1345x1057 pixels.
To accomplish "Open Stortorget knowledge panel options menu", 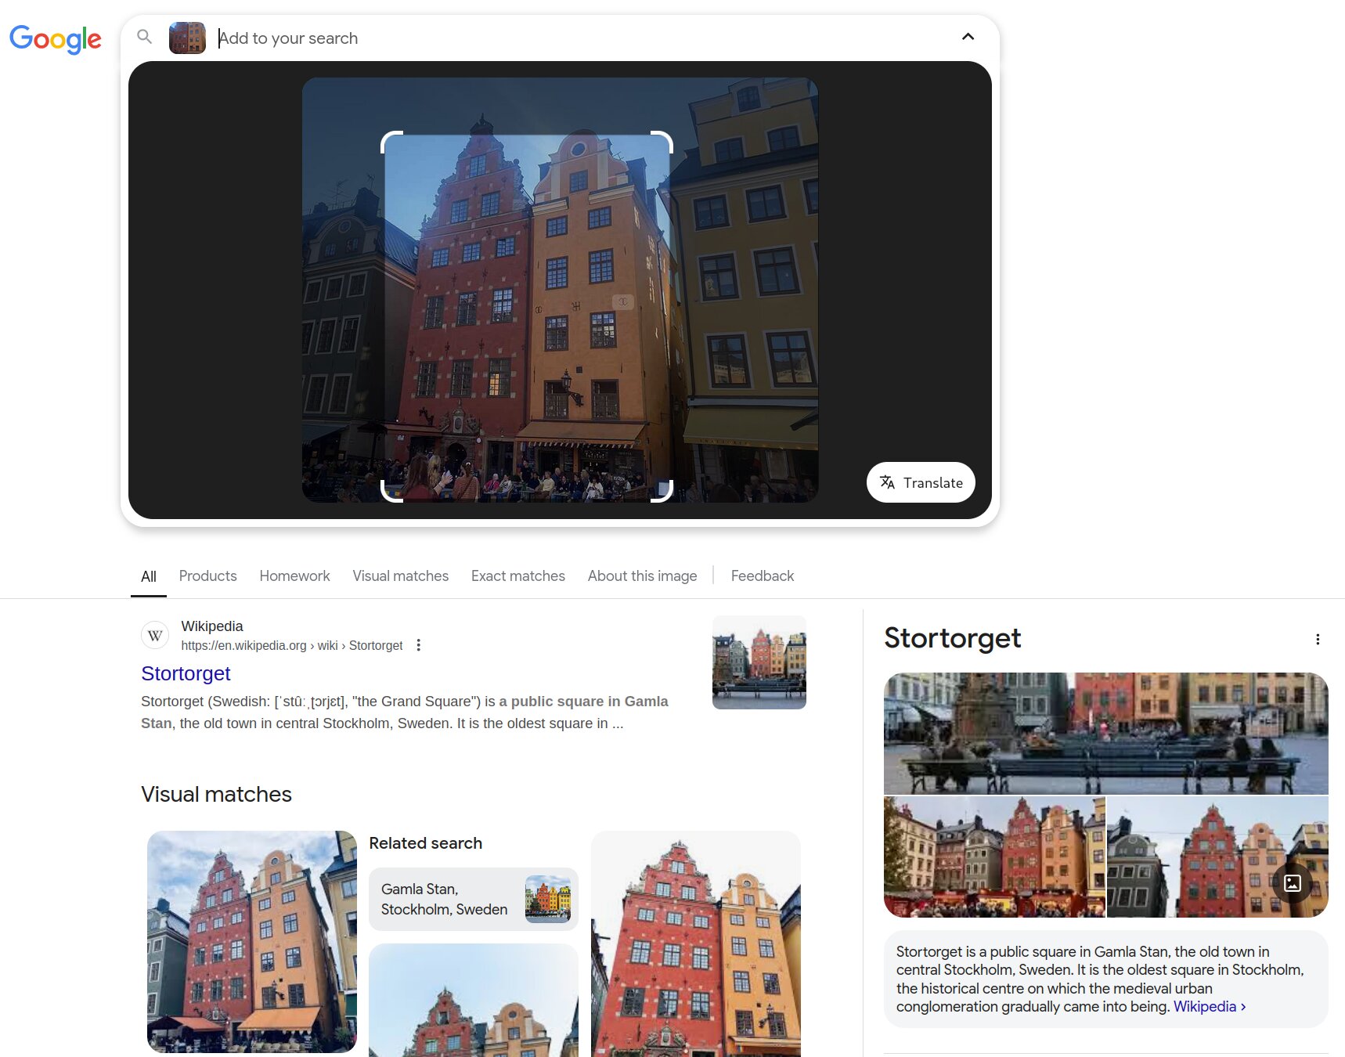I will pos(1318,640).
